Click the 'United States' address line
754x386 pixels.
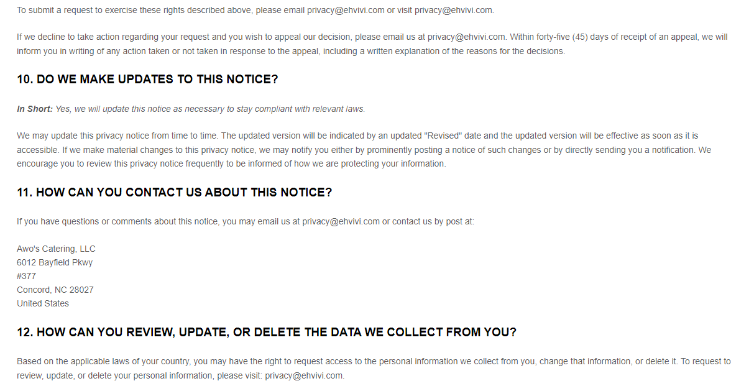click(43, 303)
